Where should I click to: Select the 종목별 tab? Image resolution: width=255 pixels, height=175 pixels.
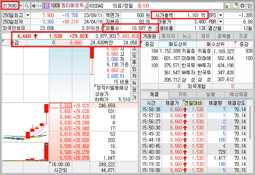(224, 36)
